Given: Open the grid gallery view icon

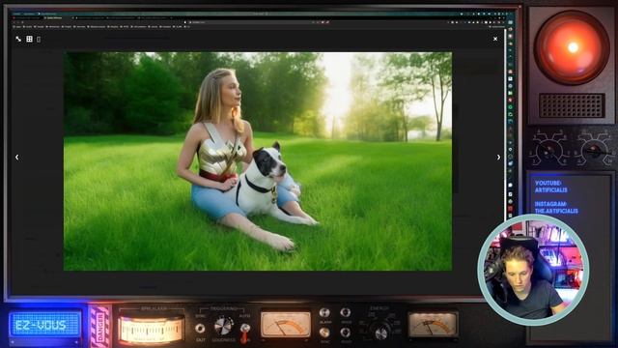Looking at the screenshot, I should pos(29,39).
